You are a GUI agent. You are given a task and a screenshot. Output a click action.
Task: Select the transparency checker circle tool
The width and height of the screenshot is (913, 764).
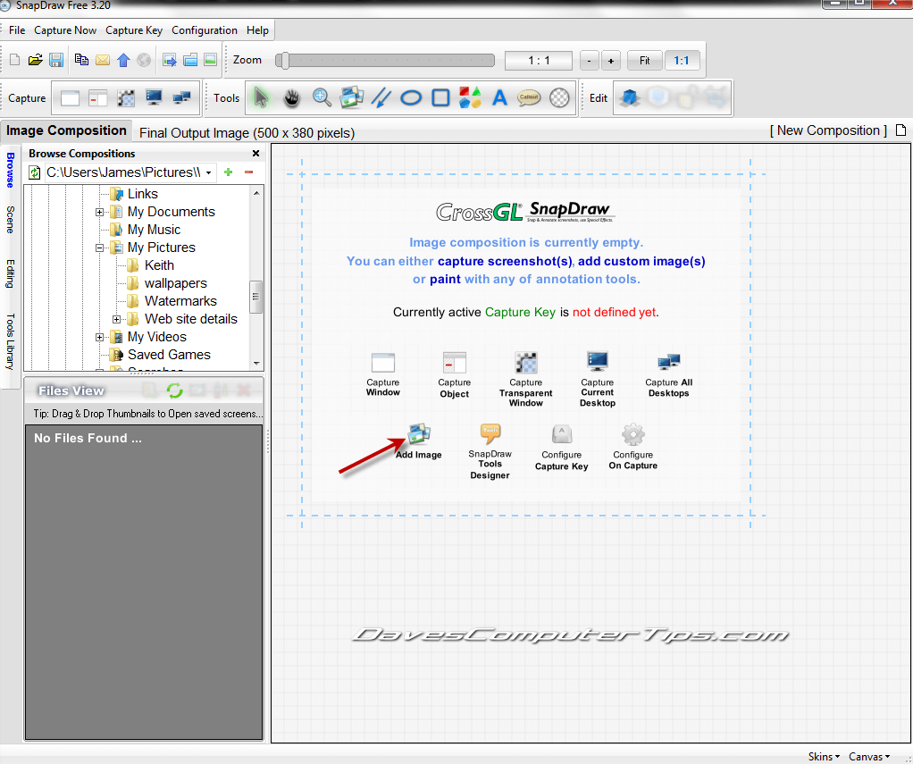pos(559,97)
